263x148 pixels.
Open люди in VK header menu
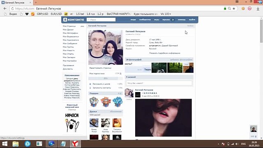click(x=133, y=20)
